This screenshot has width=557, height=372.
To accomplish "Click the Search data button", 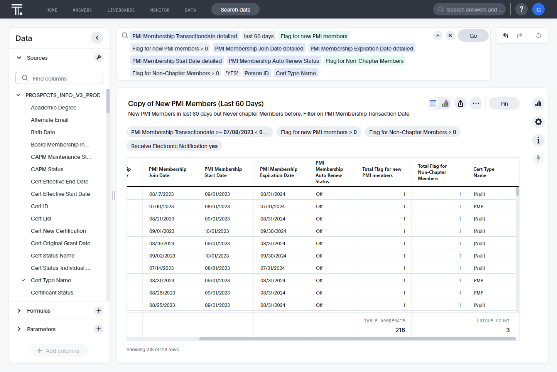I will (x=235, y=9).
